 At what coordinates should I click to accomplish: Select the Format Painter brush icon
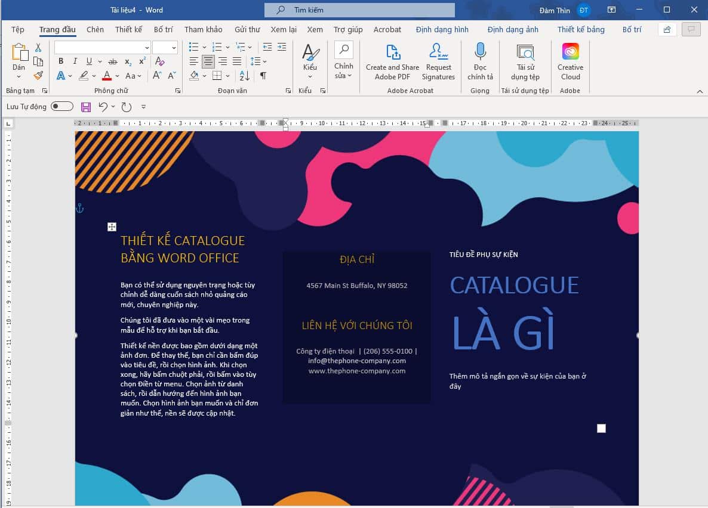[x=37, y=76]
